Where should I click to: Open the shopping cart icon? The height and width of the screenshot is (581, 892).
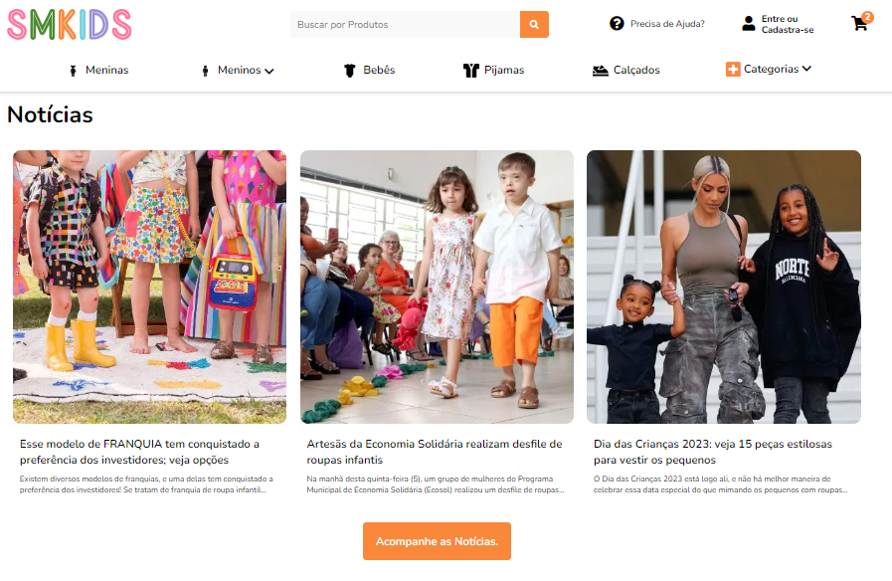[x=859, y=23]
